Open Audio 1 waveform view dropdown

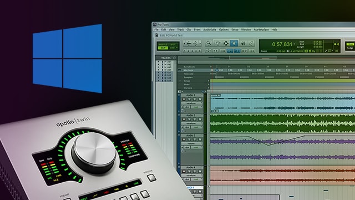pos(192,103)
